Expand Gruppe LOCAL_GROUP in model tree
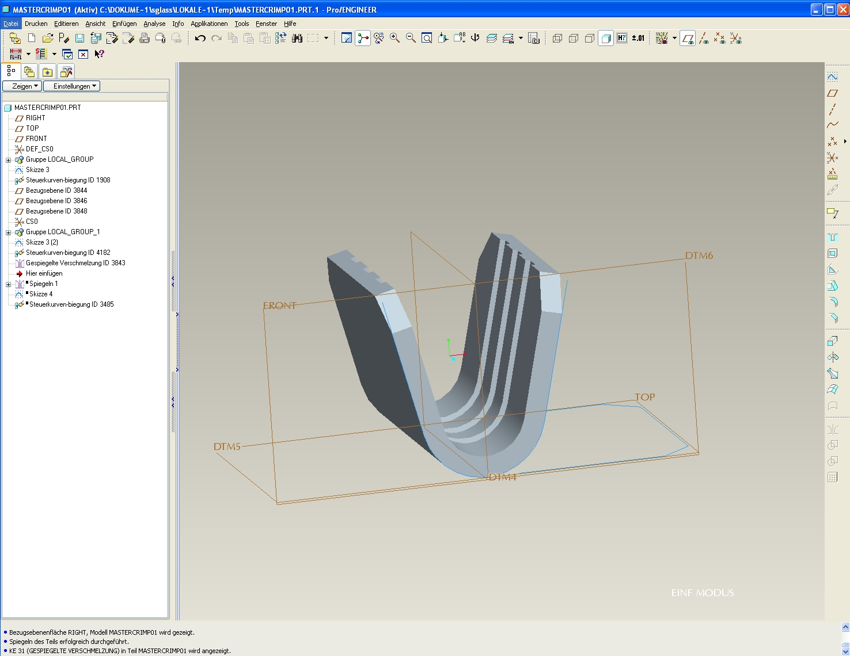This screenshot has height=656, width=850. click(8, 160)
